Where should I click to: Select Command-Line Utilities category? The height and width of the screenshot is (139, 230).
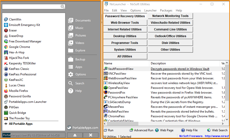click(x=170, y=29)
